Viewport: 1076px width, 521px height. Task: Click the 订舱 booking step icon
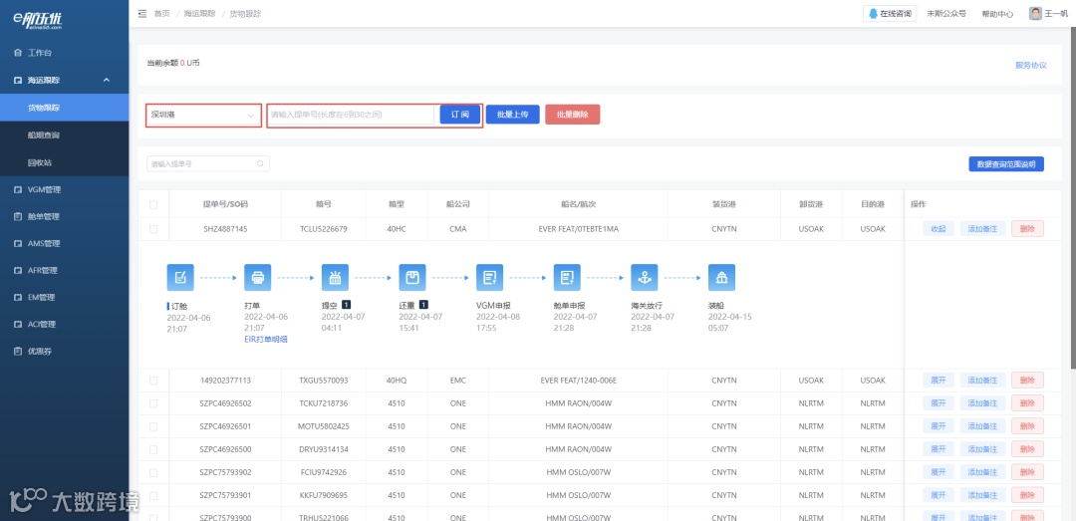pos(179,277)
